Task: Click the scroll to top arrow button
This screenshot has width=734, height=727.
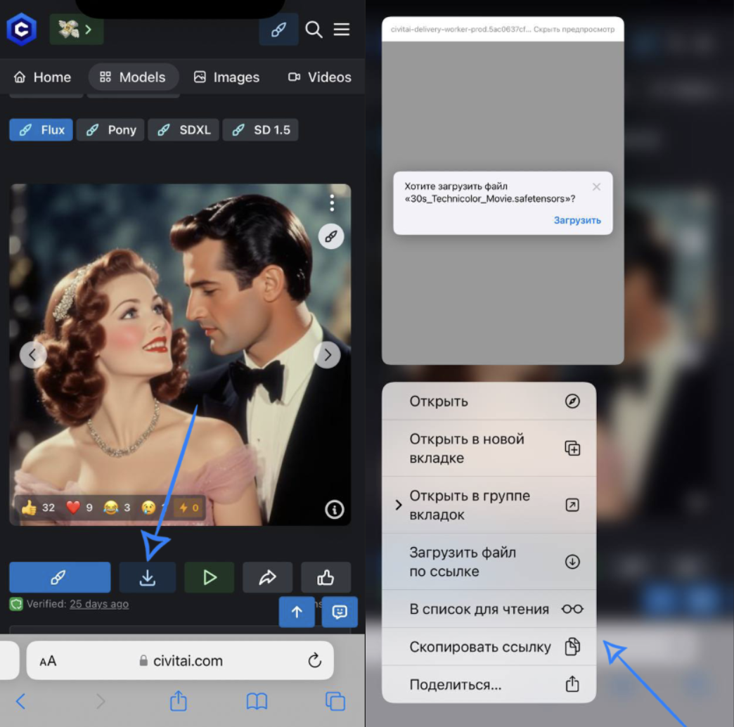Action: 297,612
